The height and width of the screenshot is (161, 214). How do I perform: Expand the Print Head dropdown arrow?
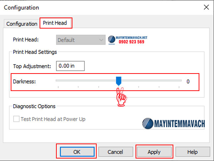[x=101, y=40]
